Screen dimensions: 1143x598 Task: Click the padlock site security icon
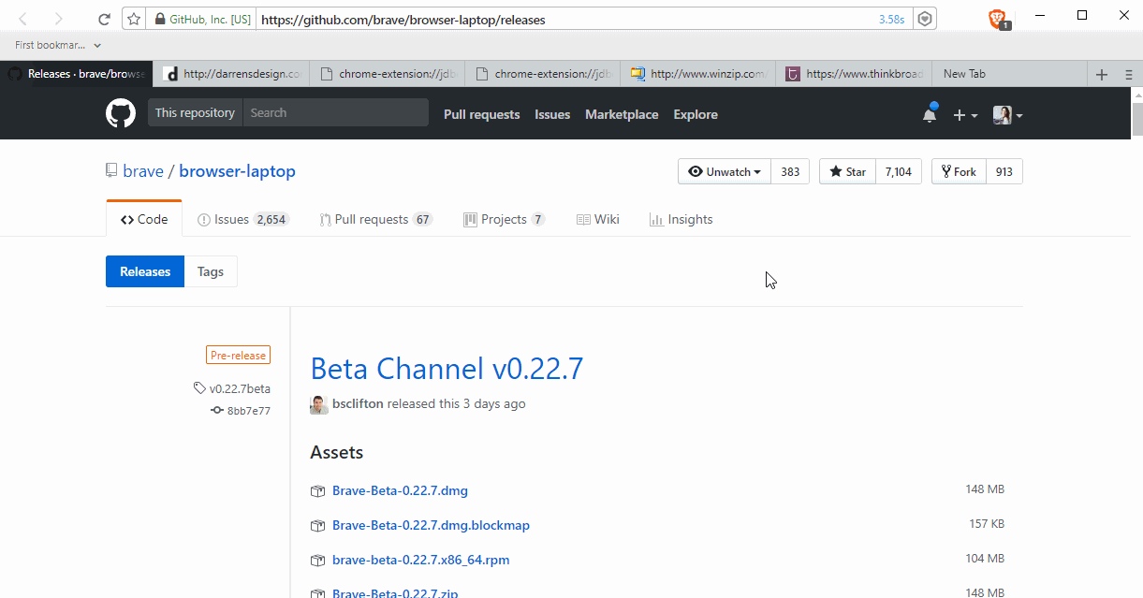point(160,19)
